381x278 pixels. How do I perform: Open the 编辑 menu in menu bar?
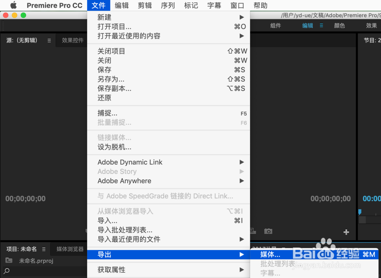[122, 5]
